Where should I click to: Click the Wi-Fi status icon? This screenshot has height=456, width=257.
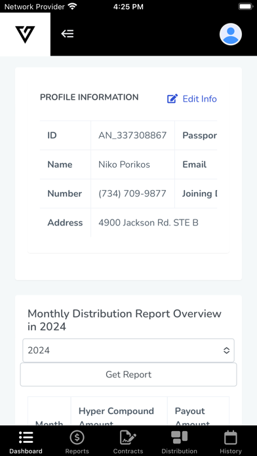(x=72, y=6)
